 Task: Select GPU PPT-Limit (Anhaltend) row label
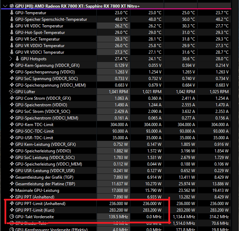40,204
